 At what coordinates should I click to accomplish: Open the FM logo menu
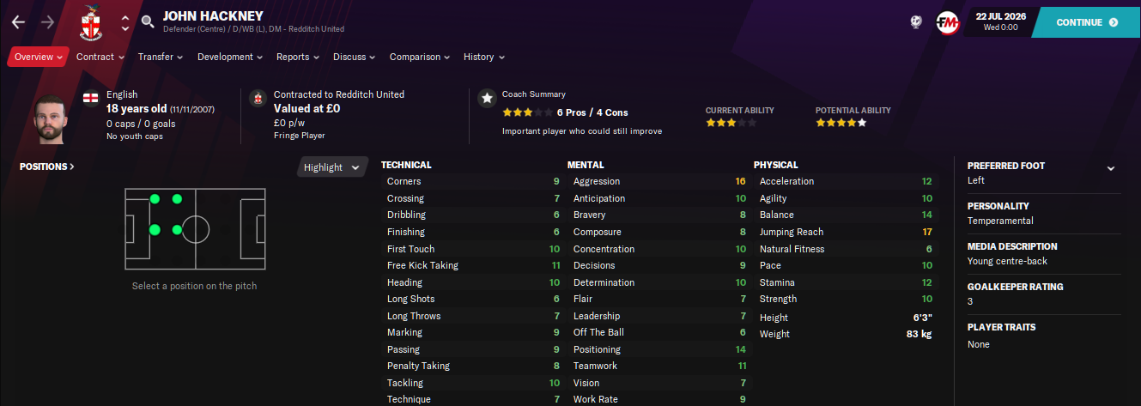click(x=948, y=22)
